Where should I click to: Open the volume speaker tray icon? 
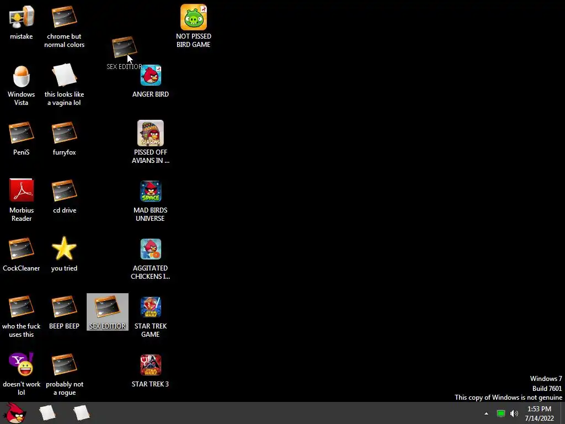click(x=514, y=414)
